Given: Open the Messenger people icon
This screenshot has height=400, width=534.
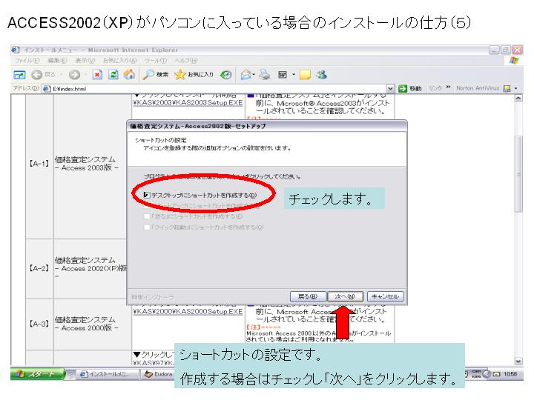Looking at the screenshot, I should (321, 75).
